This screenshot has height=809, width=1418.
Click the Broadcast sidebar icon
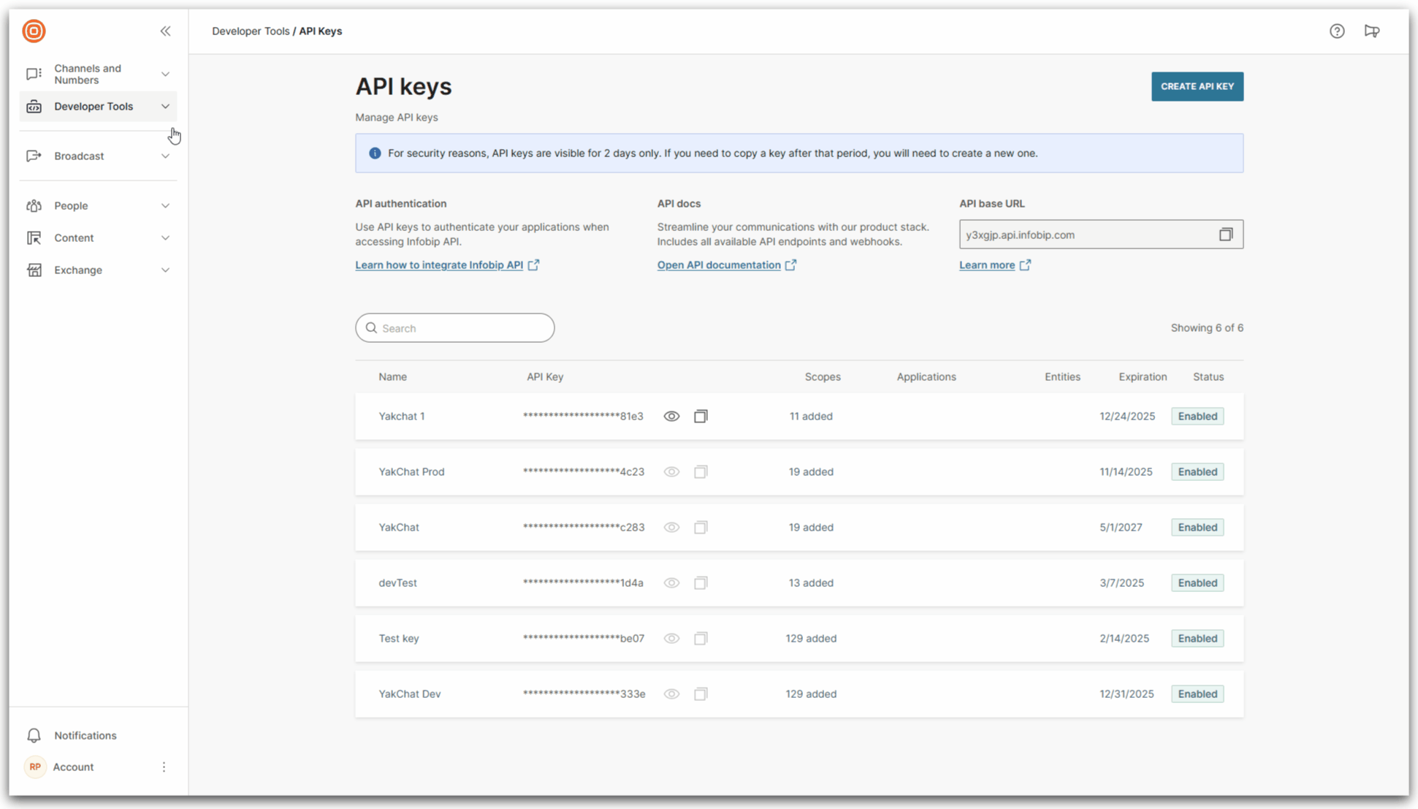pos(34,156)
